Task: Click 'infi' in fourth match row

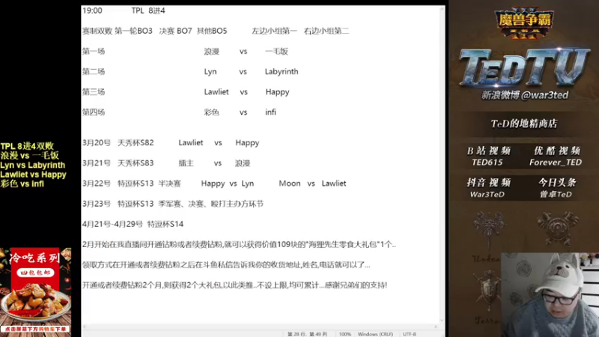Action: pos(270,112)
